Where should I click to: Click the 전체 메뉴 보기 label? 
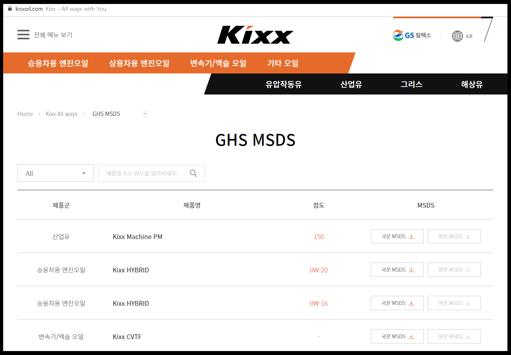pyautogui.click(x=53, y=35)
